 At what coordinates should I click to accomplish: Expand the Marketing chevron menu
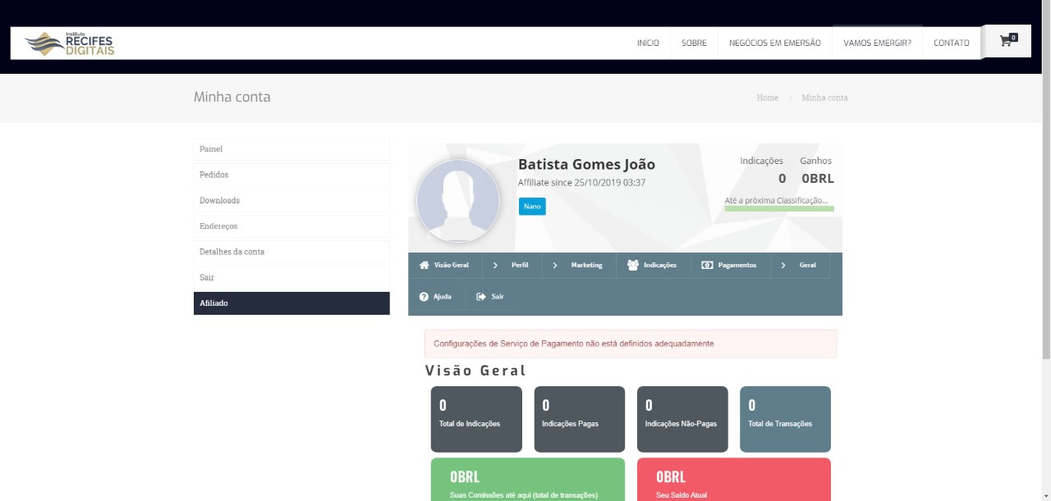(x=555, y=266)
